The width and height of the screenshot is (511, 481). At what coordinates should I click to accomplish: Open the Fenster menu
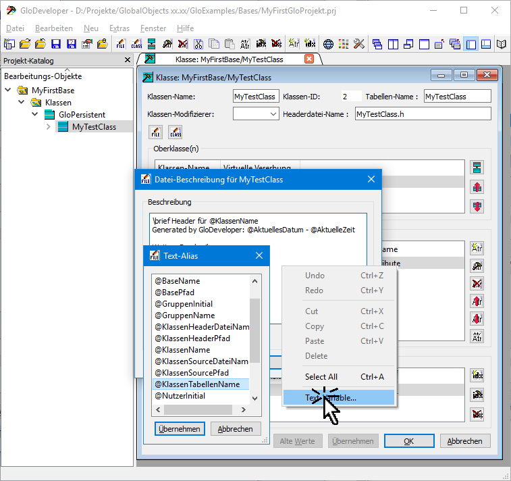[x=153, y=28]
